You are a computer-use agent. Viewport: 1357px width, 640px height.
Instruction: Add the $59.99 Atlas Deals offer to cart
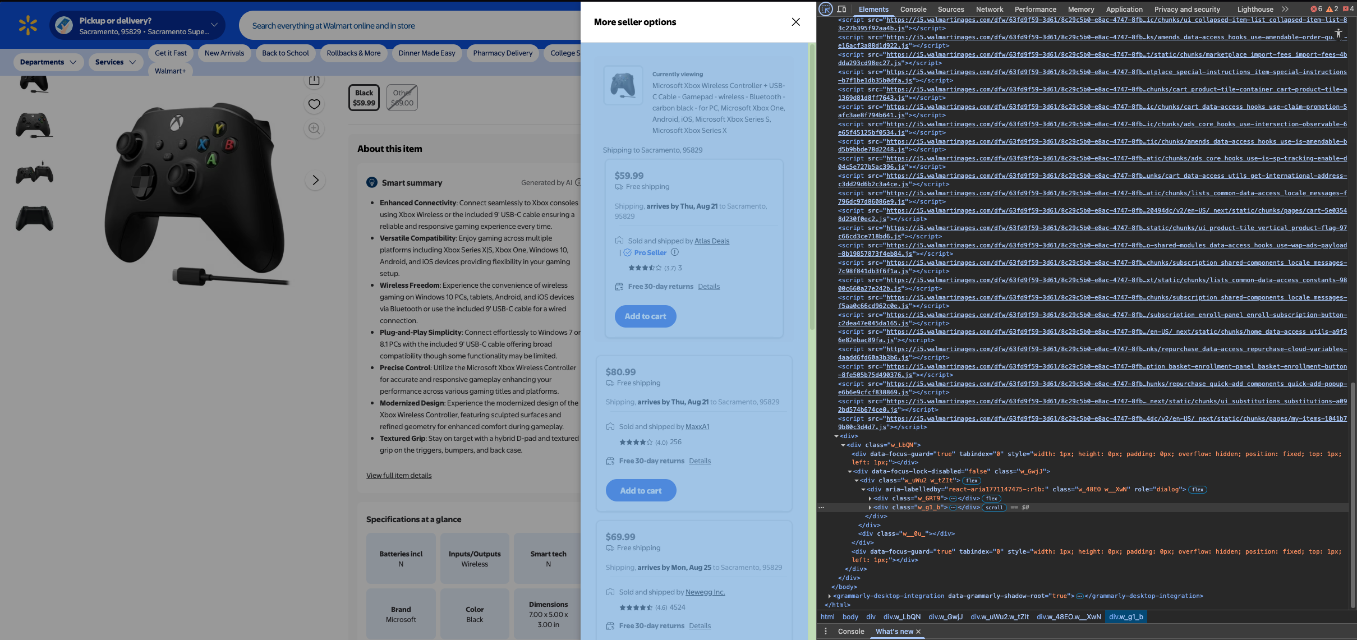(x=645, y=316)
